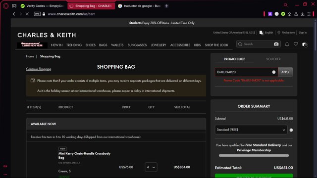
Task: Click the Find a store link
Action: (288, 33)
